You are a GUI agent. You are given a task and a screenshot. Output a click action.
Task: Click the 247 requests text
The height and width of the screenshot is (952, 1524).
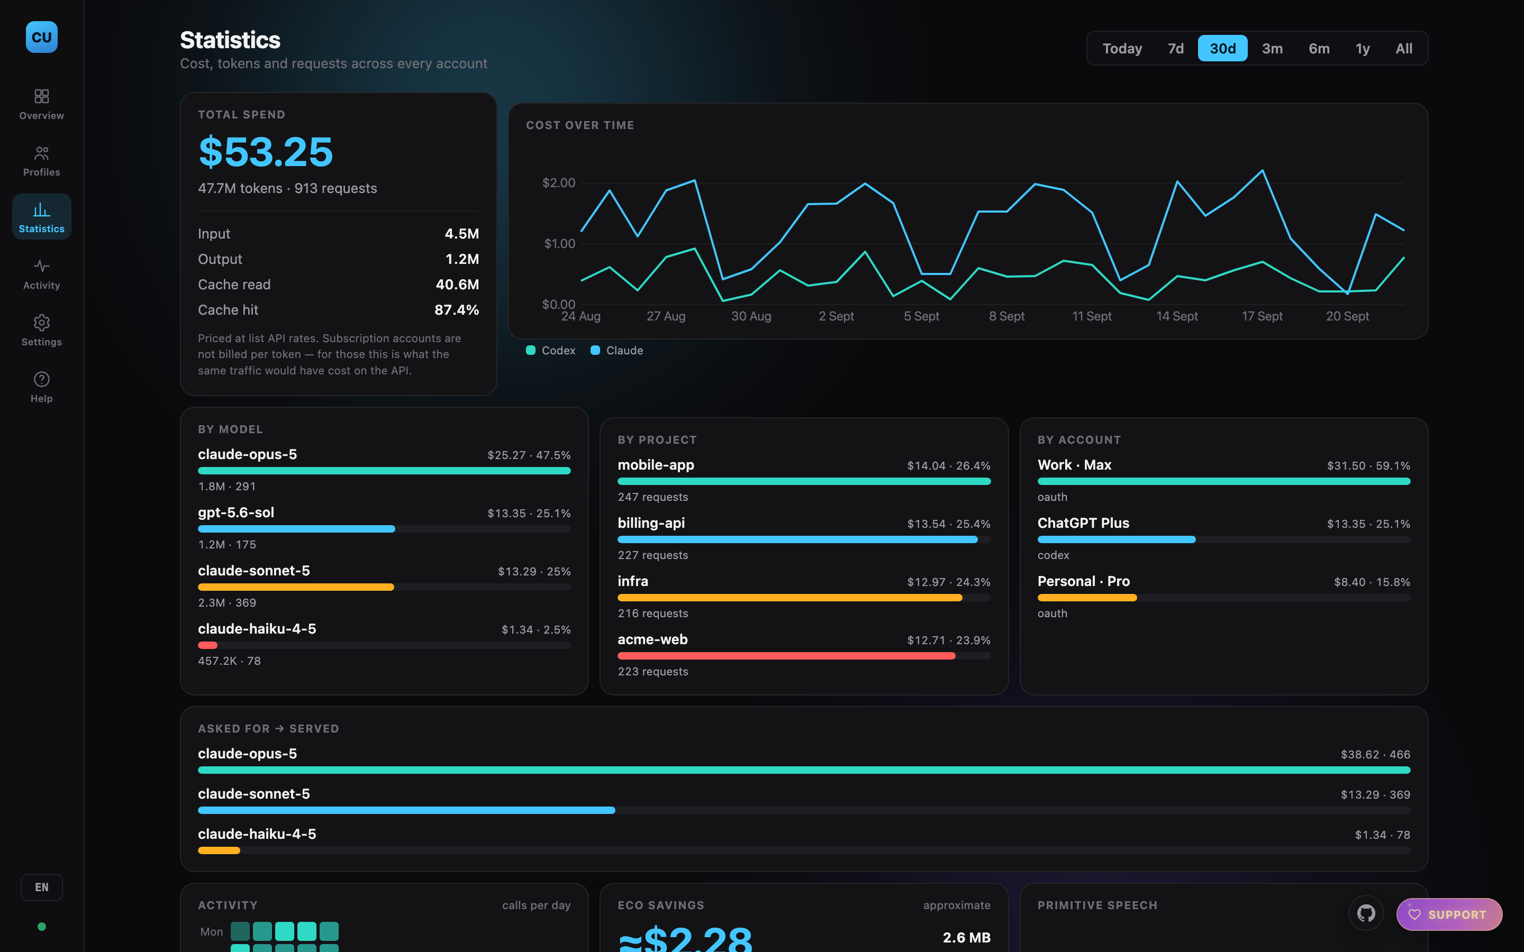point(653,497)
